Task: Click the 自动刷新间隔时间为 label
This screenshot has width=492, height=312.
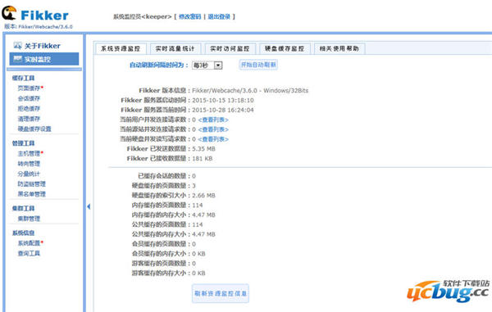Action: (159, 66)
